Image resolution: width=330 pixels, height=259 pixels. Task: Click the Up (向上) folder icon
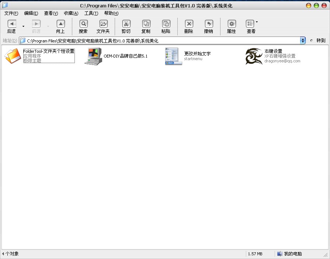[60, 24]
